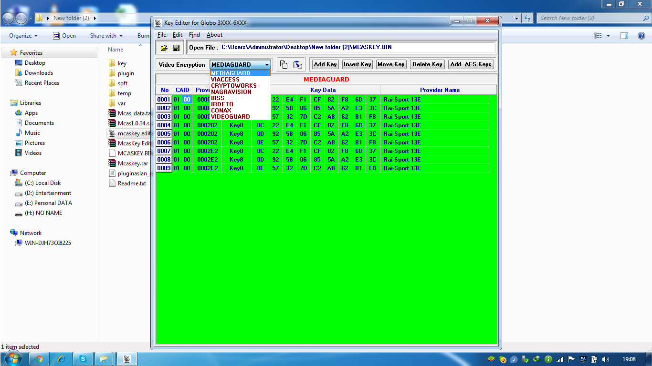Select row number 0009 in key table
The width and height of the screenshot is (652, 366).
pyautogui.click(x=164, y=168)
